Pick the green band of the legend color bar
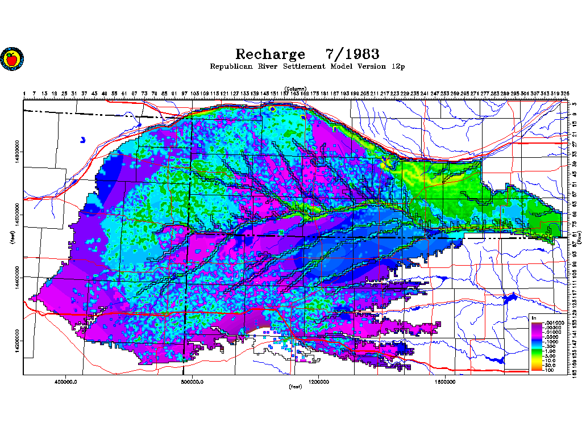 coord(537,352)
